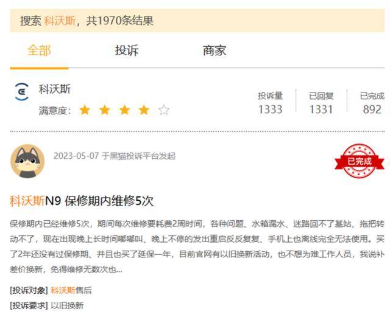Image resolution: width=390 pixels, height=323 pixels.
Task: Click the empty fifth satisfaction star
Action: (164, 110)
